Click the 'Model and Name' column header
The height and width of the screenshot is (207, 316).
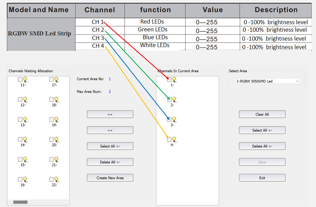41,10
